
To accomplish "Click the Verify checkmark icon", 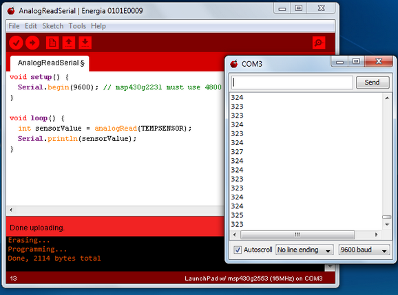I will 17,43.
